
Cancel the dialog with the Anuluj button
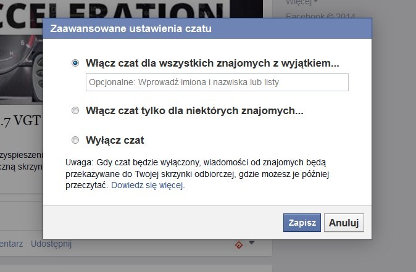coord(344,223)
